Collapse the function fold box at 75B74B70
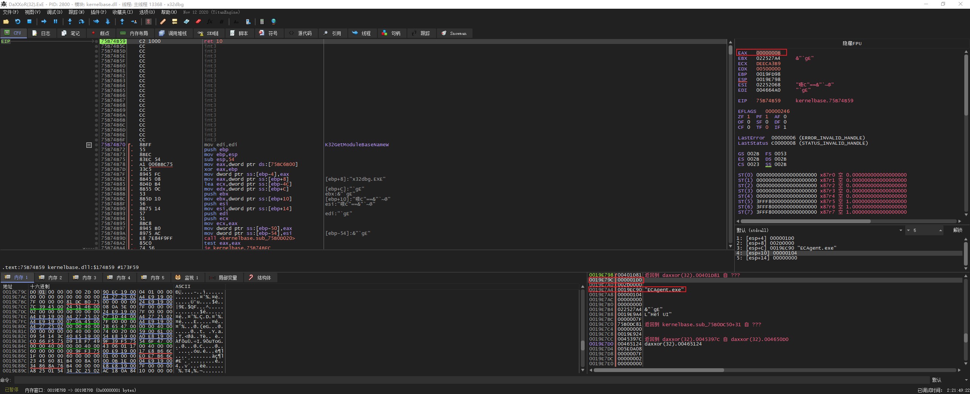This screenshot has width=970, height=394. click(89, 145)
